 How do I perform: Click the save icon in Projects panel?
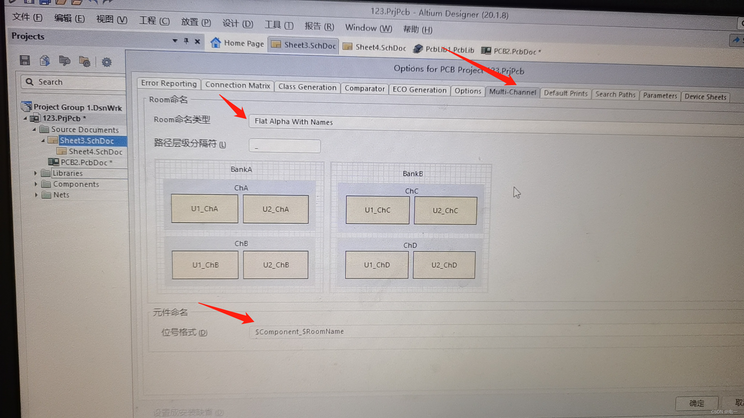(x=25, y=60)
